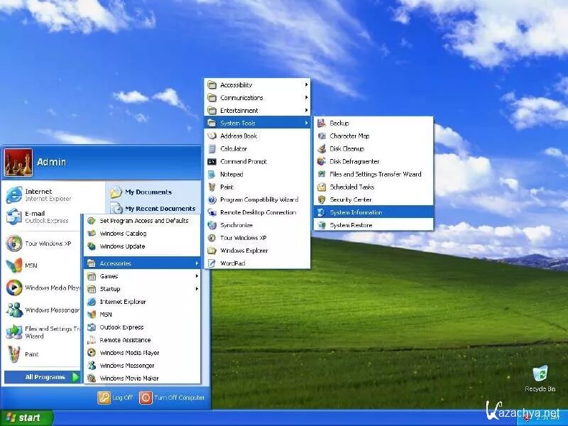Click Internet Explorer pinned icon in Start menu

click(x=13, y=195)
